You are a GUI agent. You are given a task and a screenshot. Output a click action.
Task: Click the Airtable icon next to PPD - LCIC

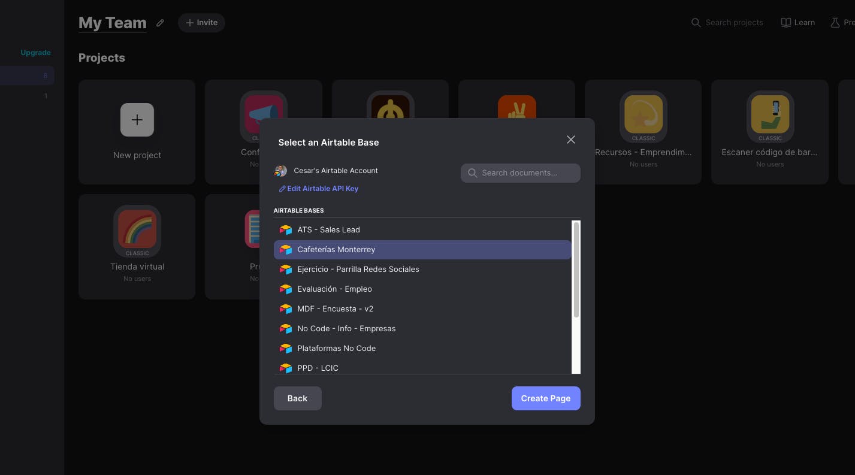(285, 368)
